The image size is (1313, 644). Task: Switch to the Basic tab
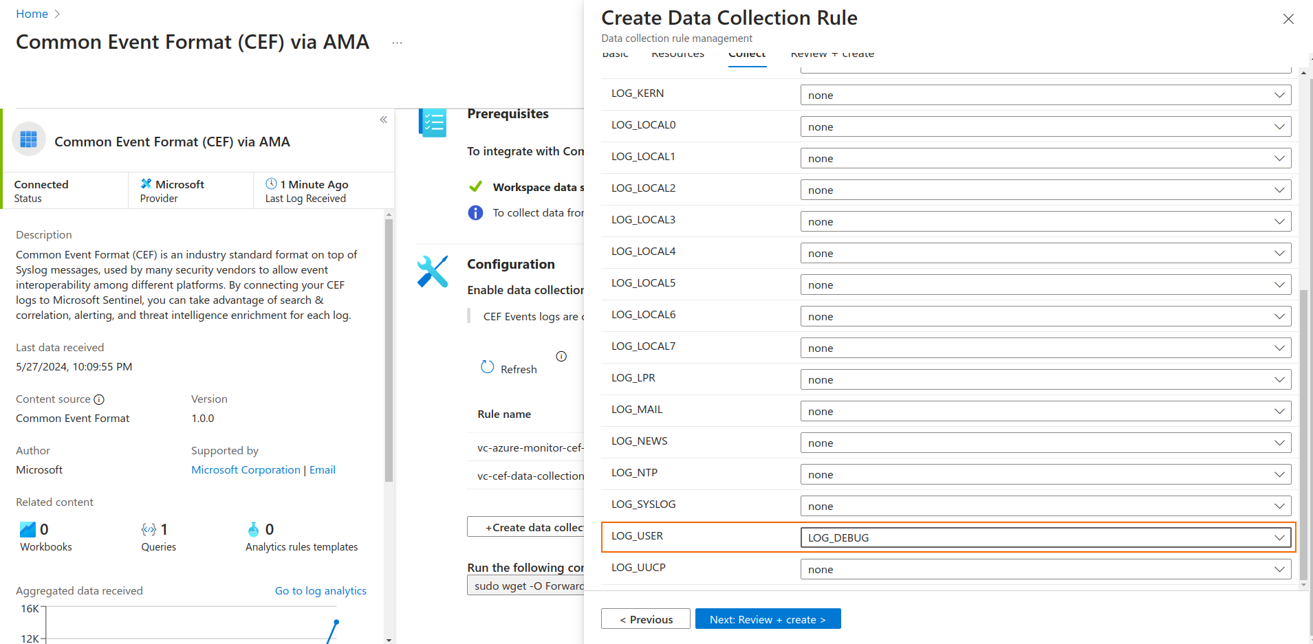pyautogui.click(x=615, y=54)
